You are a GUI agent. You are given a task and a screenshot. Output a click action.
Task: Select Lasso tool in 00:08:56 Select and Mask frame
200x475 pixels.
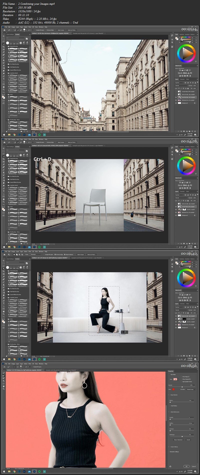pos(4,383)
